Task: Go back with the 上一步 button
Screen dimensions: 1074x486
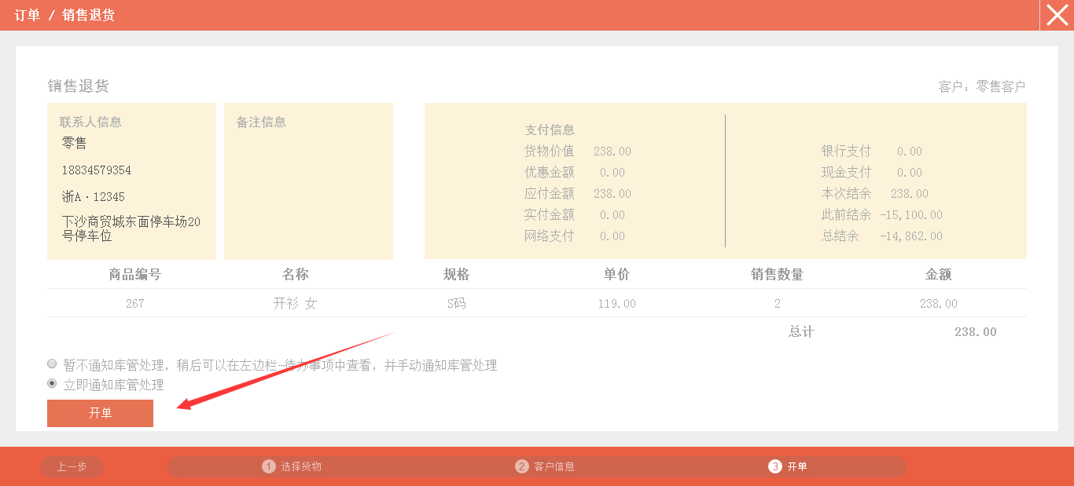Action: [72, 466]
